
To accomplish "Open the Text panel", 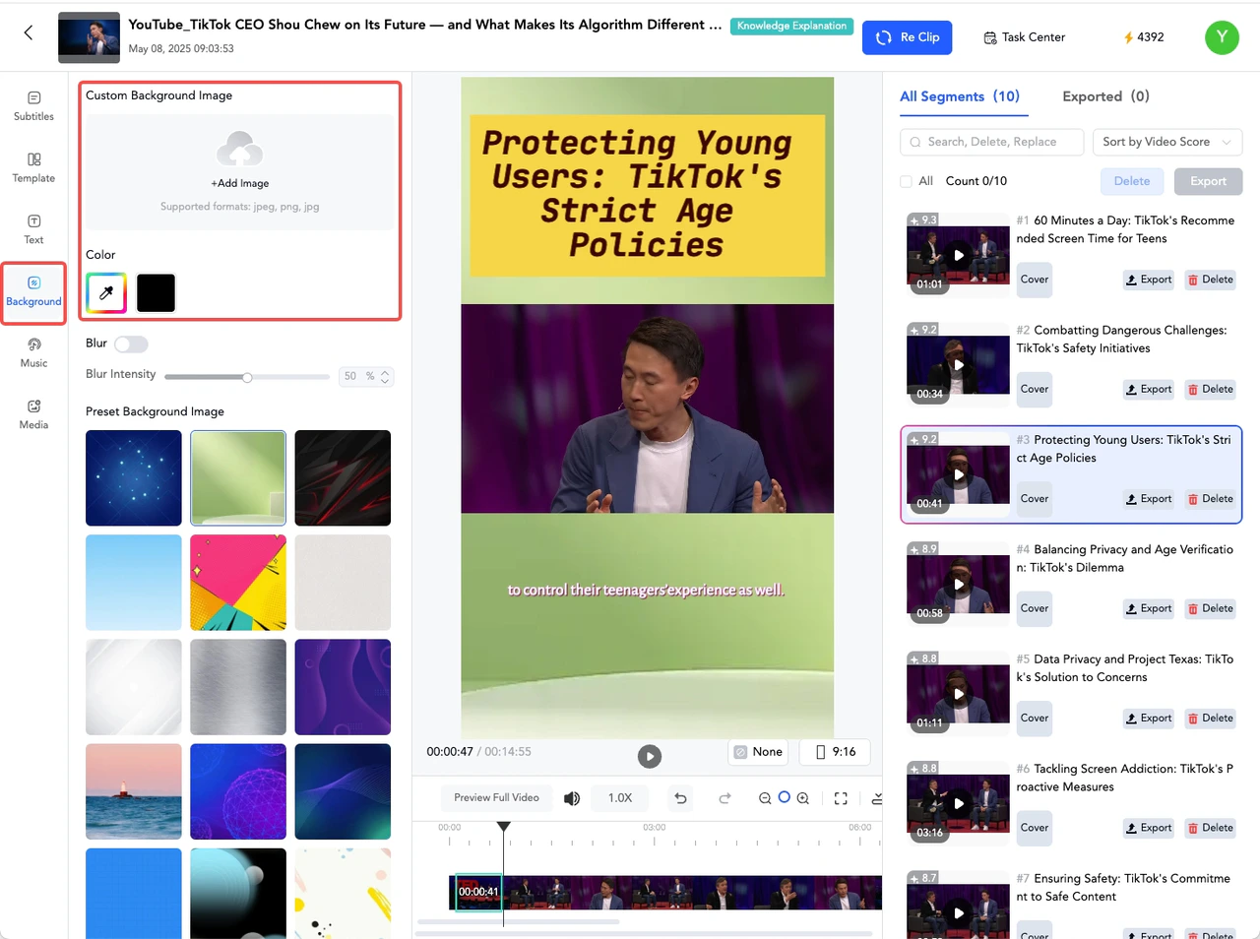I will point(33,229).
